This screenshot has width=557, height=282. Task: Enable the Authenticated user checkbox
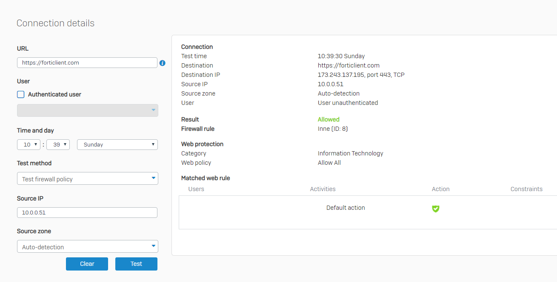pos(21,94)
